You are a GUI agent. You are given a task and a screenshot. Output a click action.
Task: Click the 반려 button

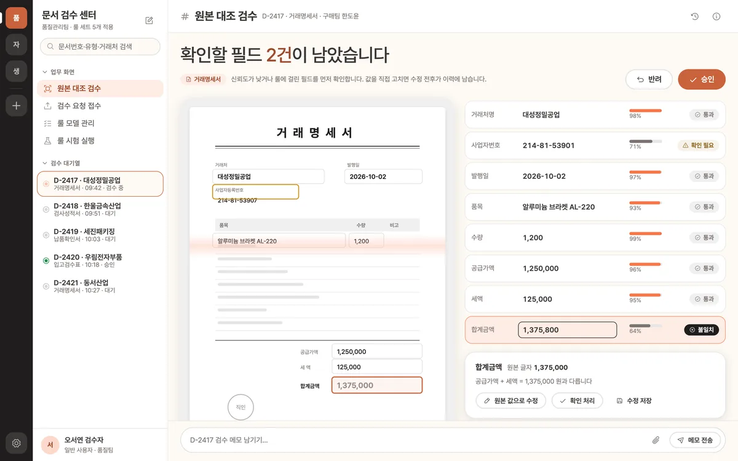649,79
